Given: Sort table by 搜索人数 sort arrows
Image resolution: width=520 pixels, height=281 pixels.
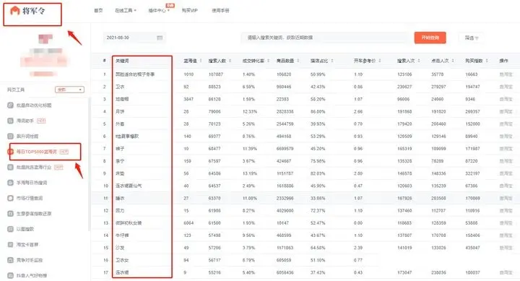Looking at the screenshot, I should [x=230, y=61].
